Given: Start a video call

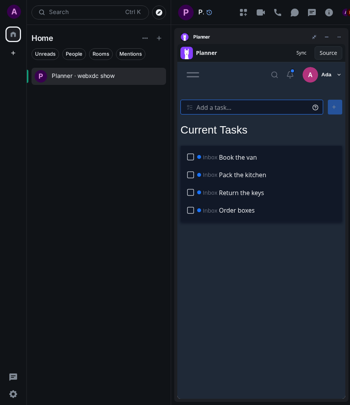Looking at the screenshot, I should click(261, 12).
